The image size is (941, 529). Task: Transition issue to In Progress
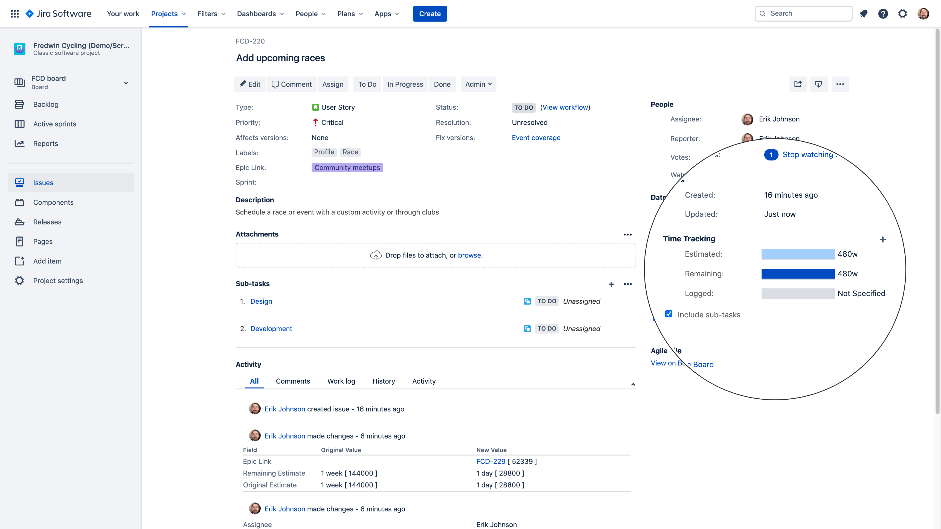pyautogui.click(x=405, y=84)
